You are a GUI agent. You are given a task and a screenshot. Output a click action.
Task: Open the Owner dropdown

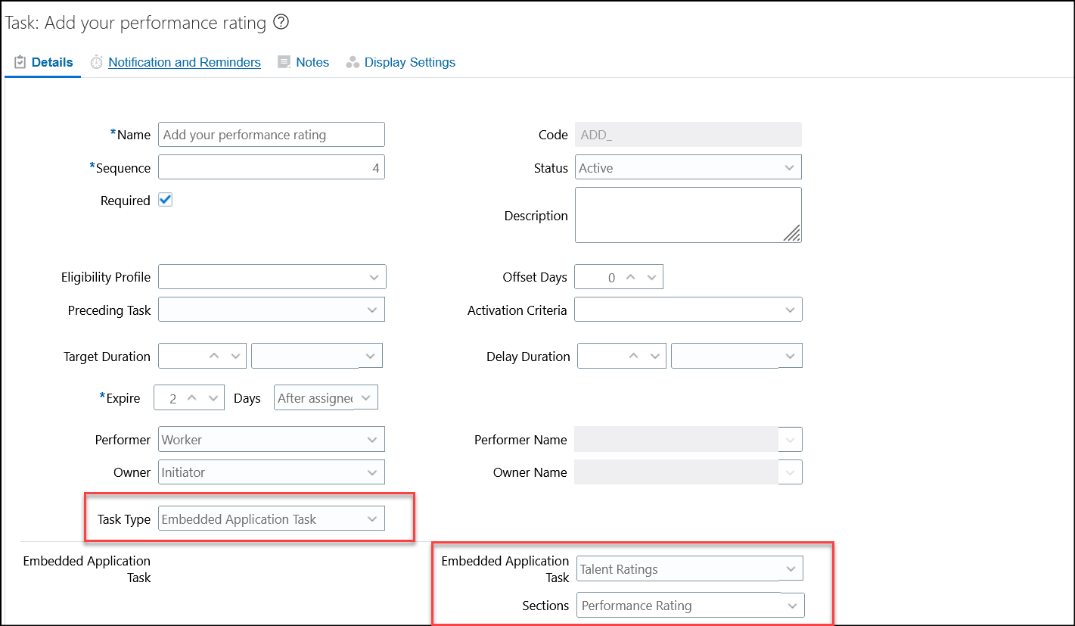[272, 472]
